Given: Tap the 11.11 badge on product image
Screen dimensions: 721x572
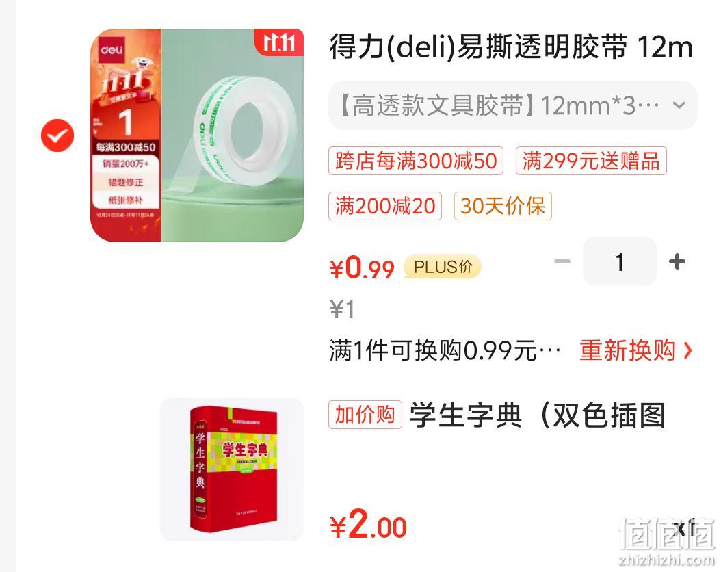Looking at the screenshot, I should (x=279, y=42).
